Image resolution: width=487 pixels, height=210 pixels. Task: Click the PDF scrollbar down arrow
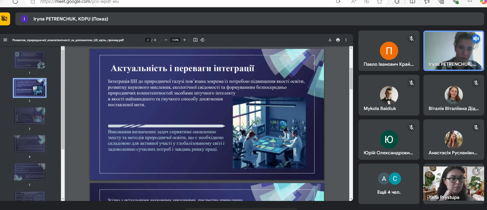pyautogui.click(x=351, y=199)
